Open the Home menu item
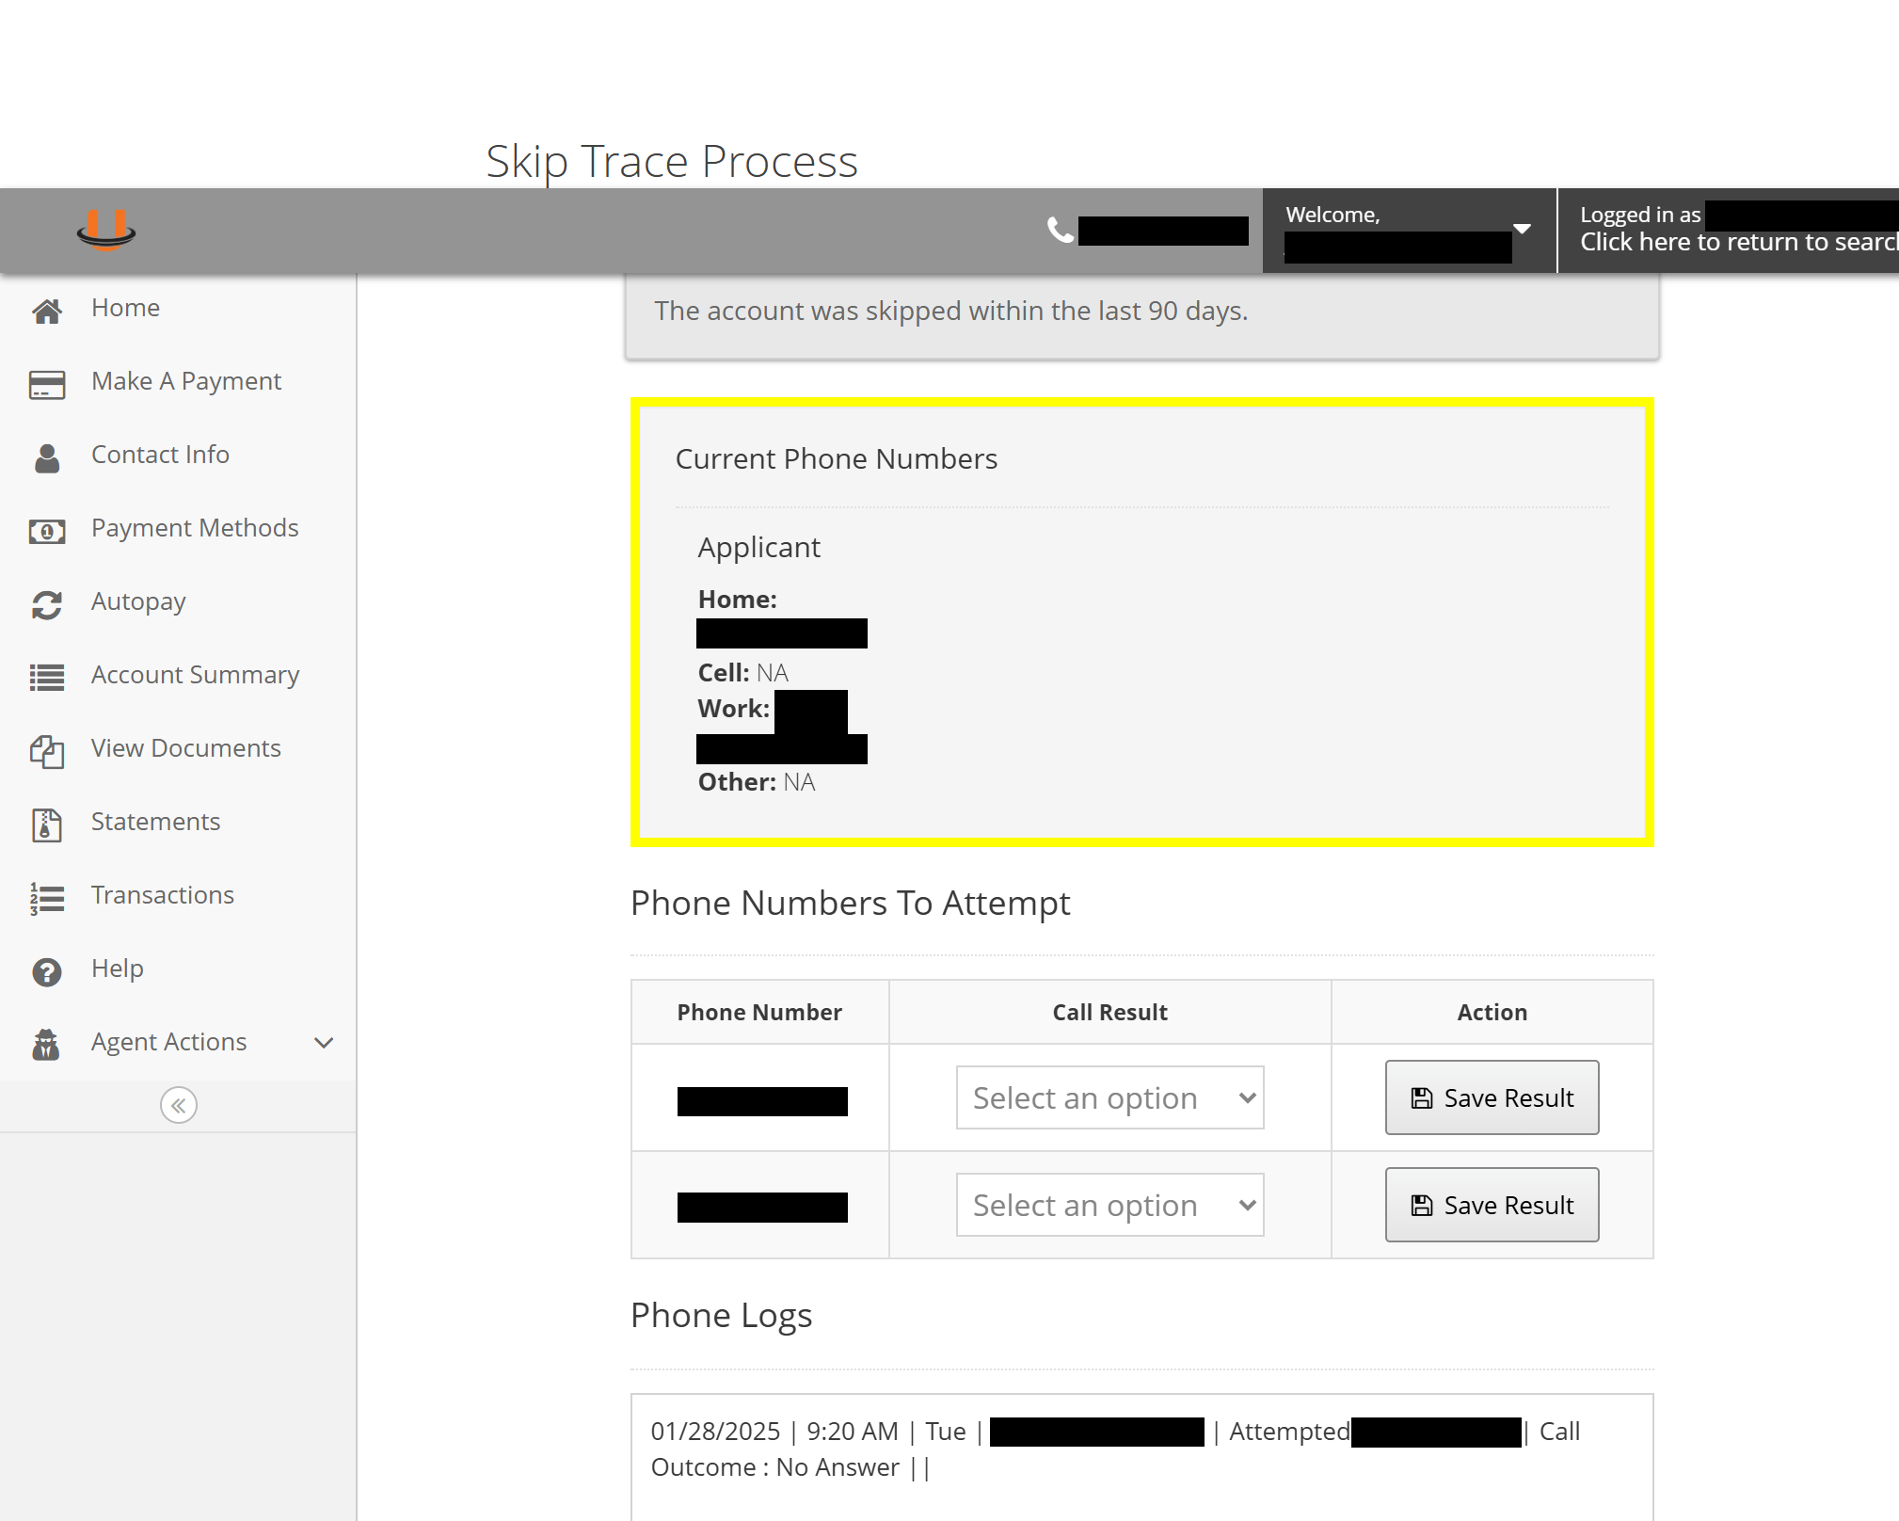Screen dimensions: 1899x1521 click(x=125, y=308)
